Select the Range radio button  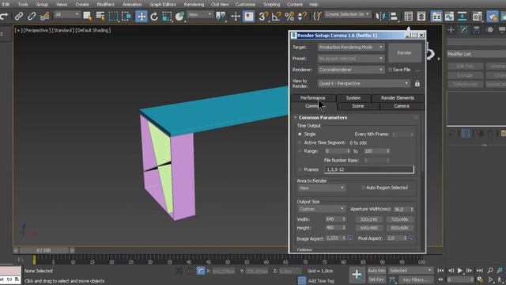(300, 151)
